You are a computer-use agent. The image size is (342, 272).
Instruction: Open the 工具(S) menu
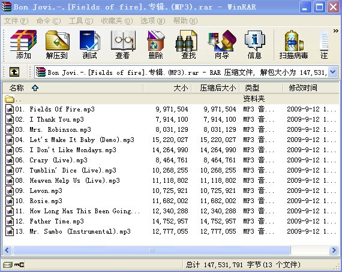point(81,21)
